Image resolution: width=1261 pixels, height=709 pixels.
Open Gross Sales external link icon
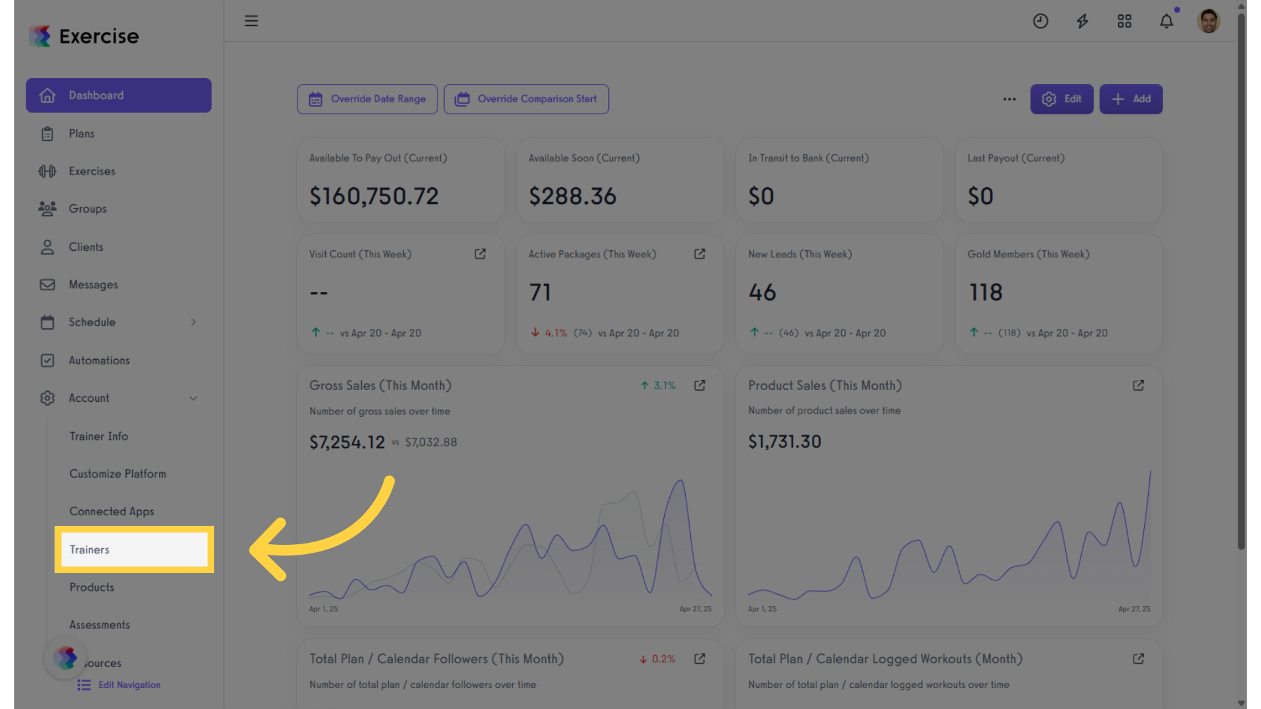coord(699,385)
